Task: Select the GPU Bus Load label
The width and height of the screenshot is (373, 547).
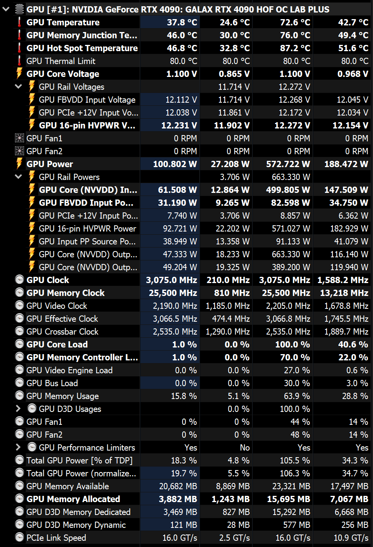Action: pos(52,383)
